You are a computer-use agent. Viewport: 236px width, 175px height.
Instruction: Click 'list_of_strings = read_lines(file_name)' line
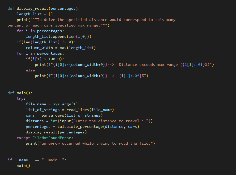click(70, 110)
